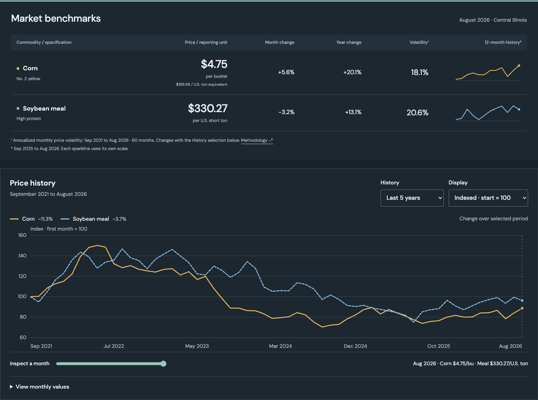Click the Price / reporting unit column header
The image size is (538, 400).
click(206, 42)
